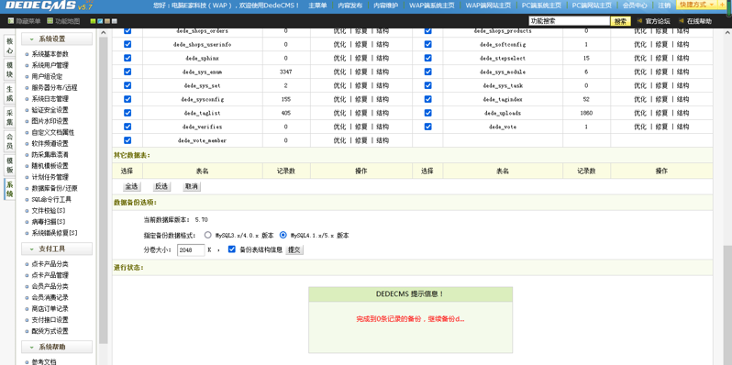Open 计划任务管理 in sidebar

pos(50,177)
